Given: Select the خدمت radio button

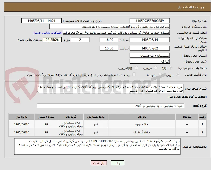Looking at the screenshot, I should click(156, 68).
